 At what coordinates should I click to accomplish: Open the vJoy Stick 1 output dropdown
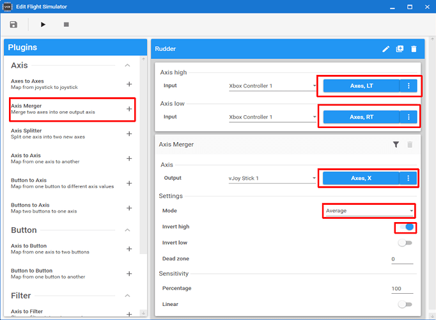click(x=272, y=179)
